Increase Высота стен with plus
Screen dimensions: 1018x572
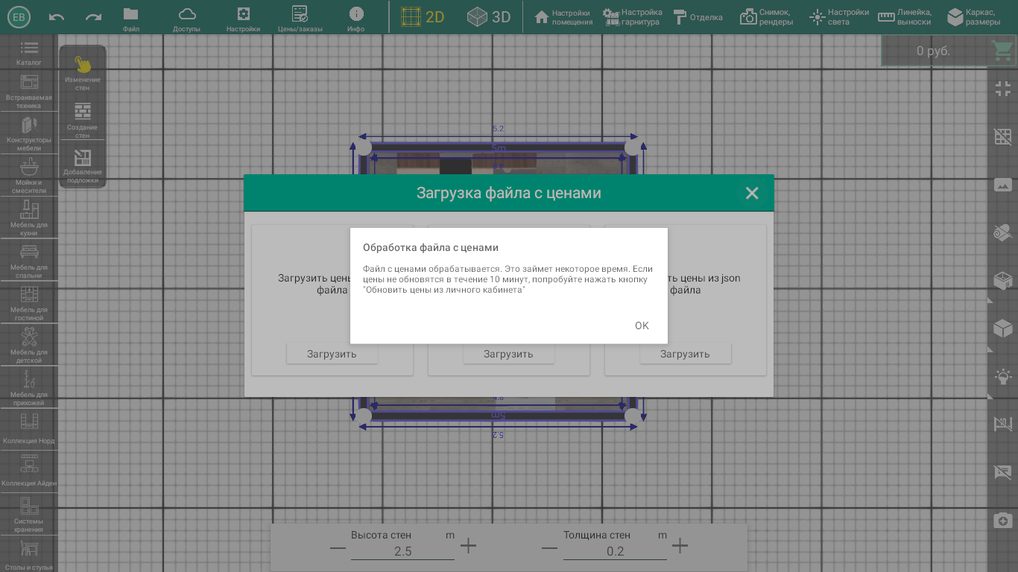coord(468,546)
